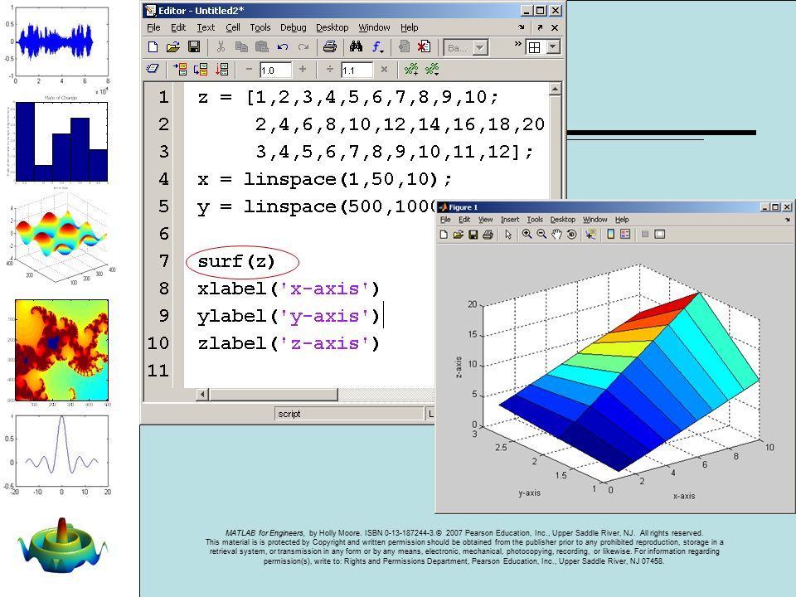This screenshot has width=796, height=597.
Task: Click the surf(z) code on line 7
Action: 236,261
